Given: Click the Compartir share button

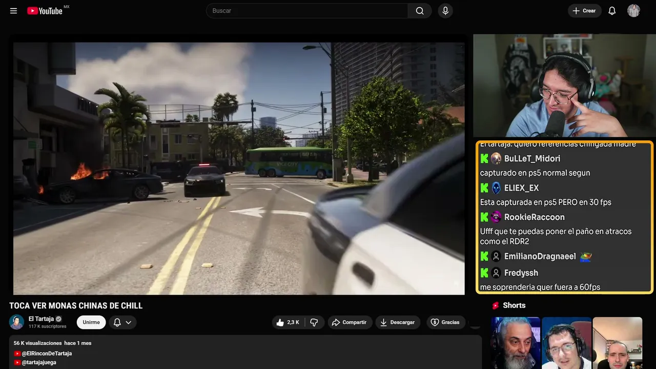Looking at the screenshot, I should [x=350, y=322].
